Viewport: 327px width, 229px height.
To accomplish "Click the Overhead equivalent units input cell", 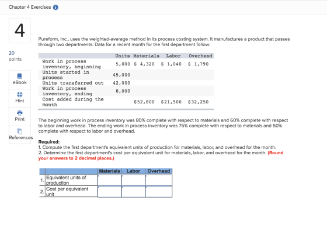I will [x=159, y=180].
